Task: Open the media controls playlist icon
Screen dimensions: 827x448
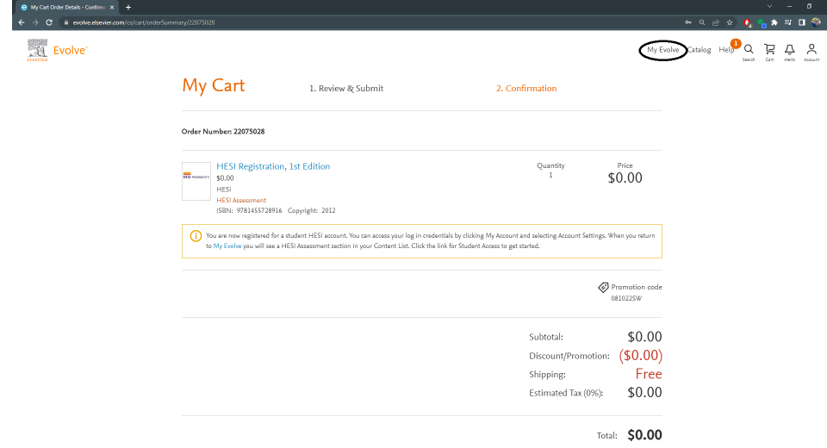Action: [788, 22]
